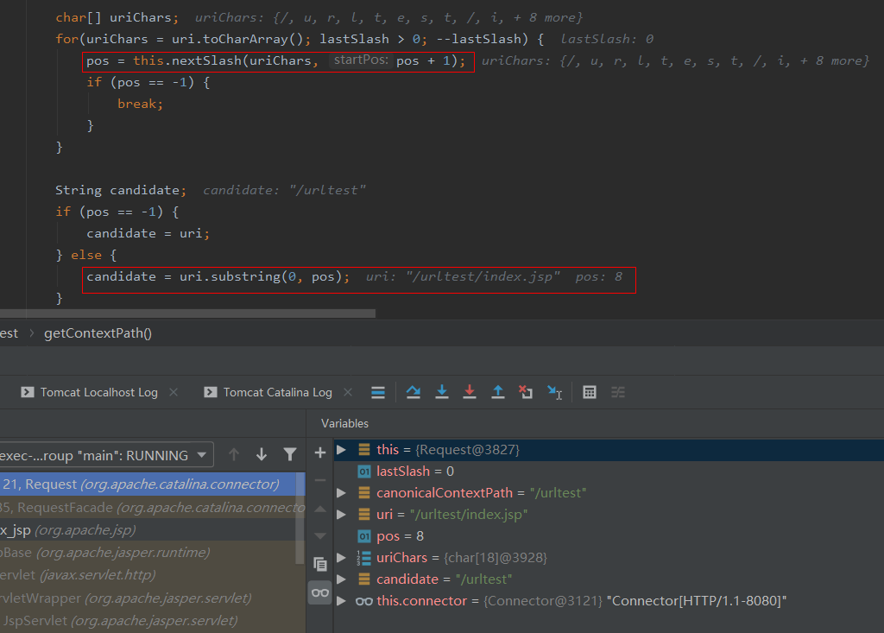Expand the uriChars char array node

tap(341, 558)
